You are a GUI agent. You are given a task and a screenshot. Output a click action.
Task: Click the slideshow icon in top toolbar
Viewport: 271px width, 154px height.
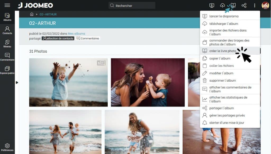pos(212,6)
